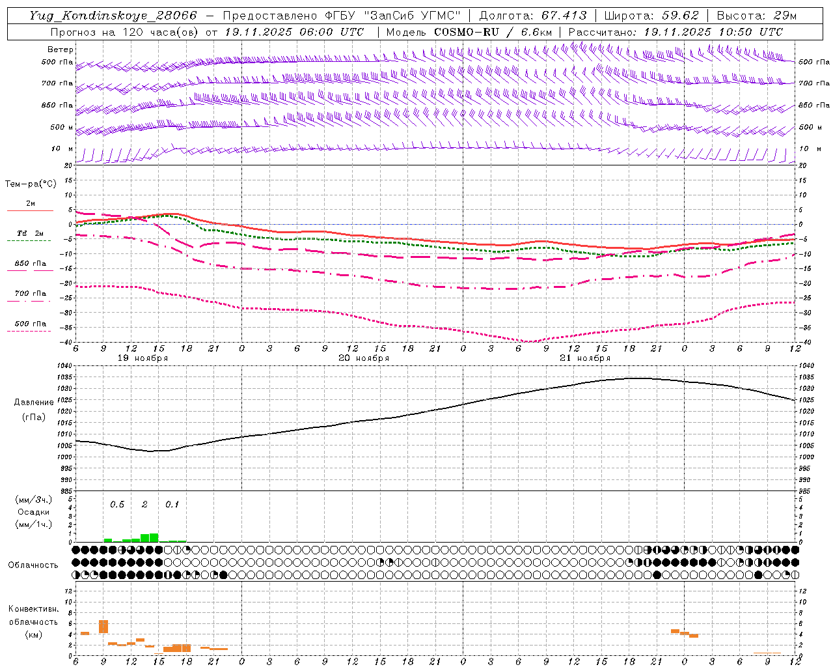Click the Осадки precipitation panel label
This screenshot has height=667, width=833.
point(33,512)
